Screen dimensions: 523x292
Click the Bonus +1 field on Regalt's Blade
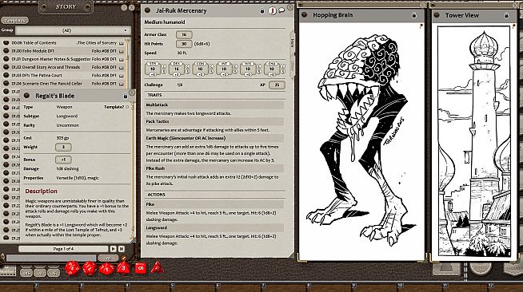coord(63,160)
